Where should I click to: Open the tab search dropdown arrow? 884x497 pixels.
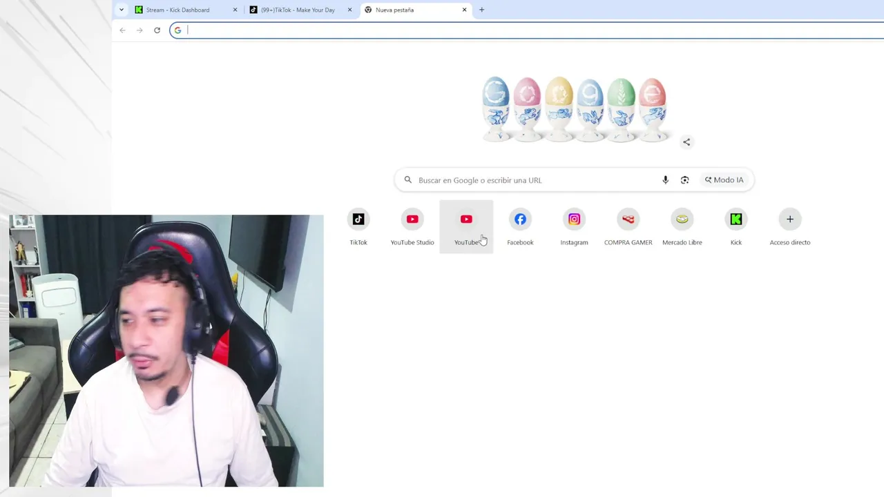(x=122, y=10)
